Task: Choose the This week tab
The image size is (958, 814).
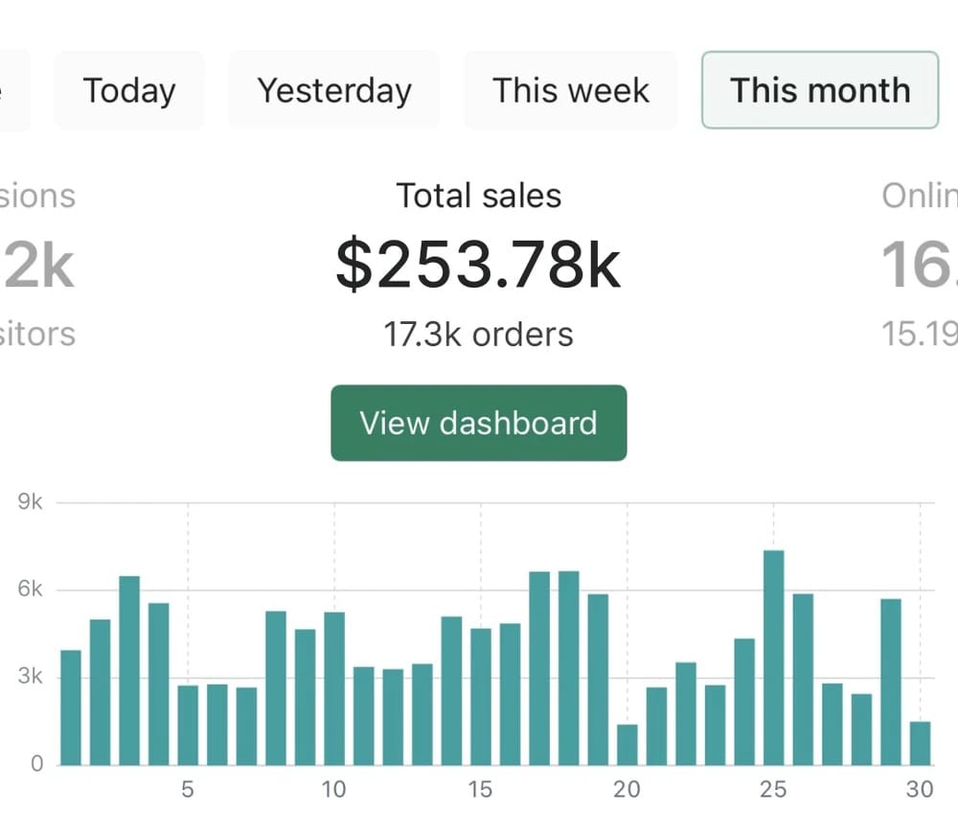Action: [x=571, y=90]
